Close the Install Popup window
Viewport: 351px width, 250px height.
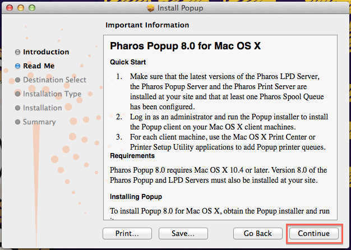[x=10, y=8]
